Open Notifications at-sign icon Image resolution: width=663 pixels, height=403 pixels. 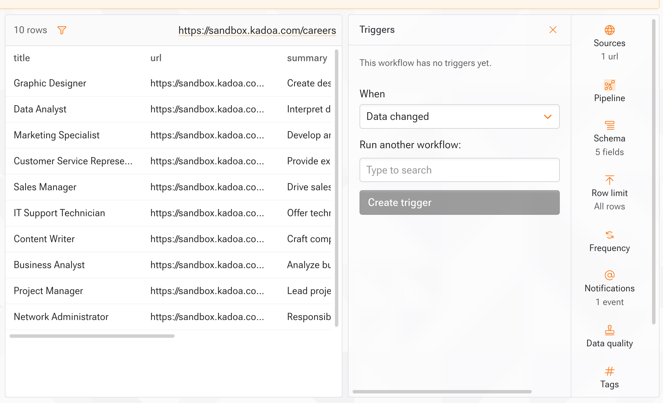[609, 275]
